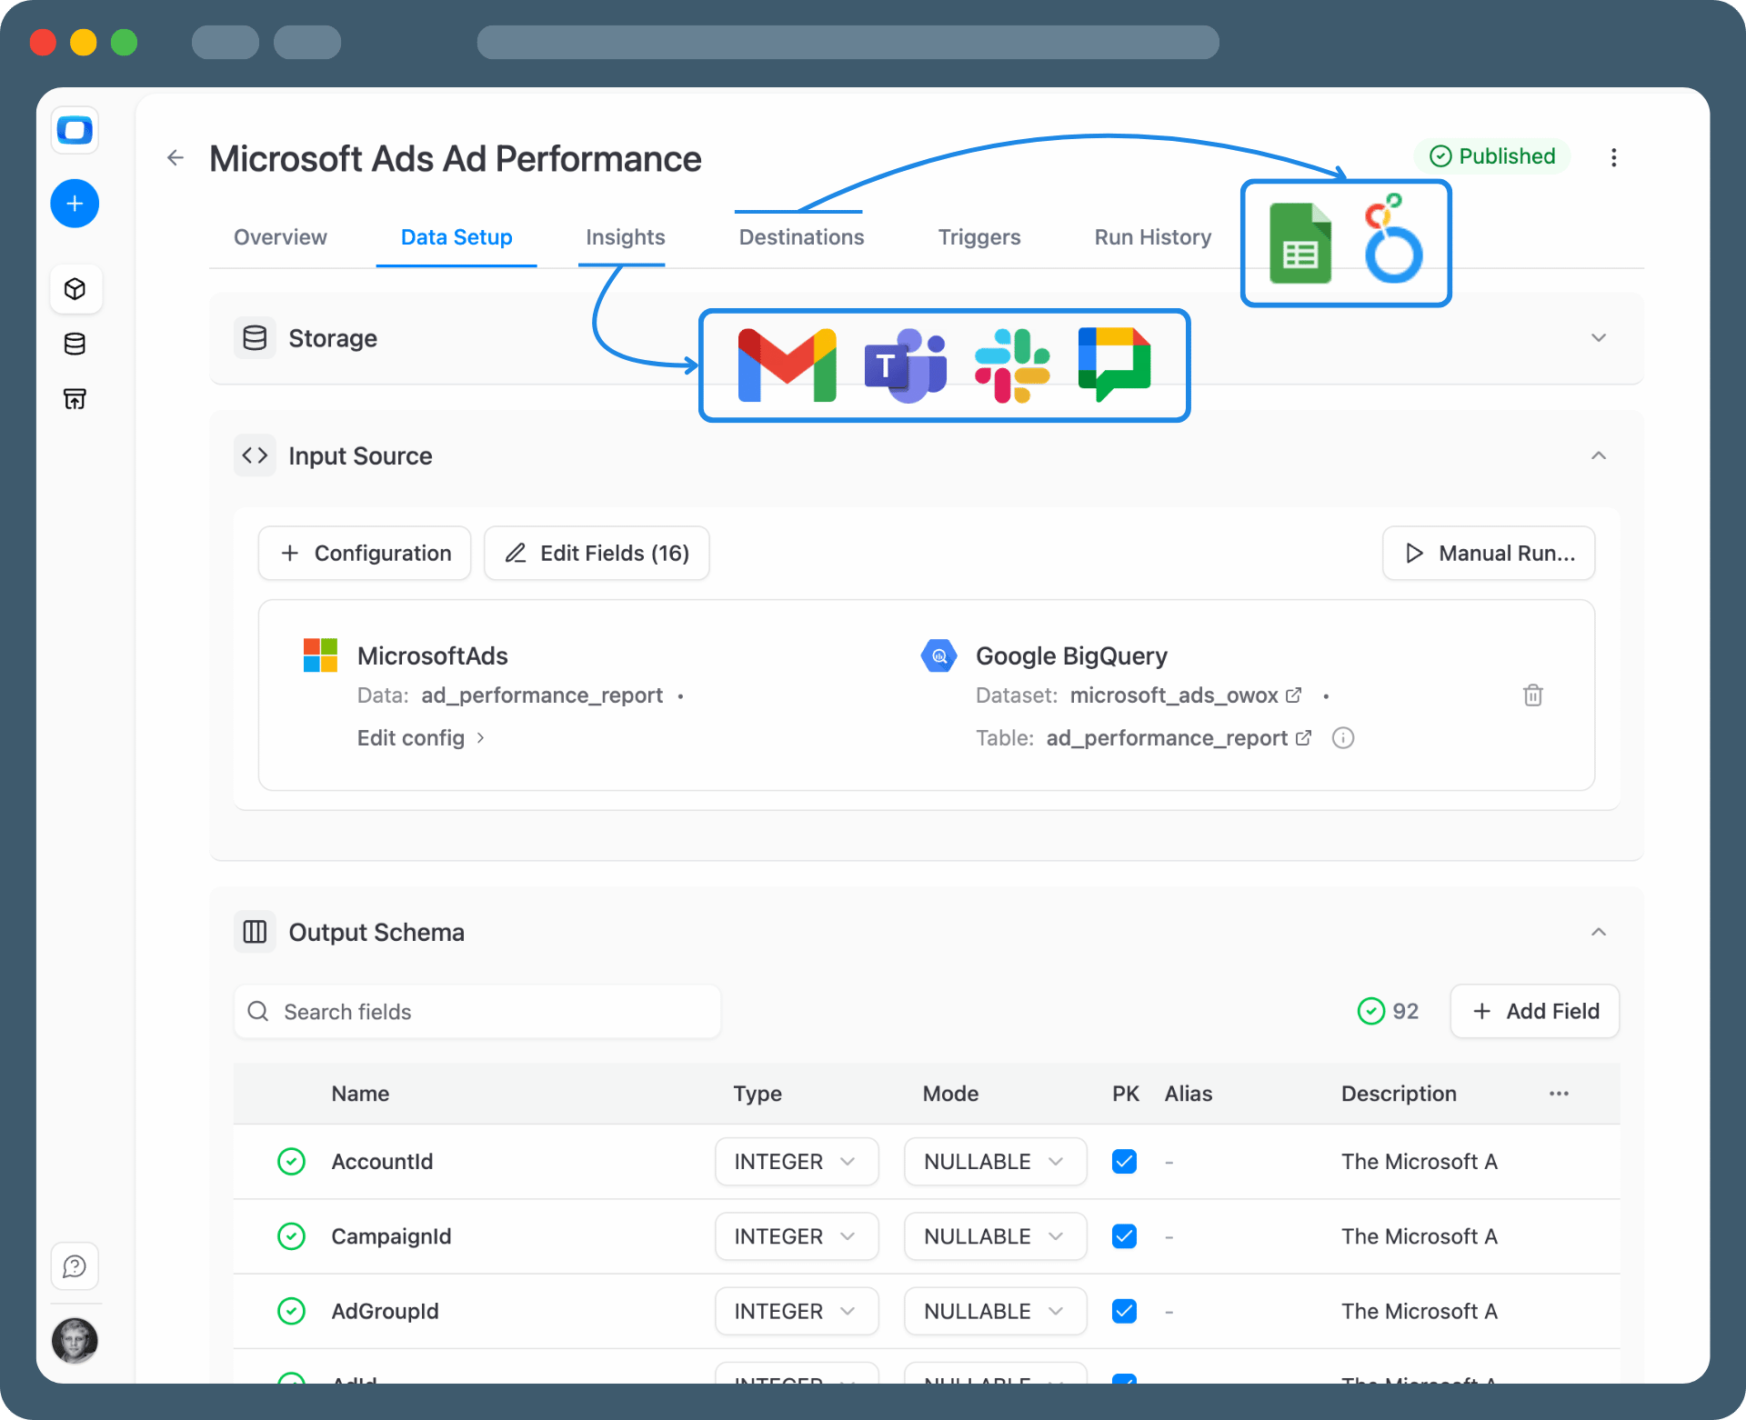Click the info icon beside table name
This screenshot has width=1746, height=1420.
click(1342, 738)
